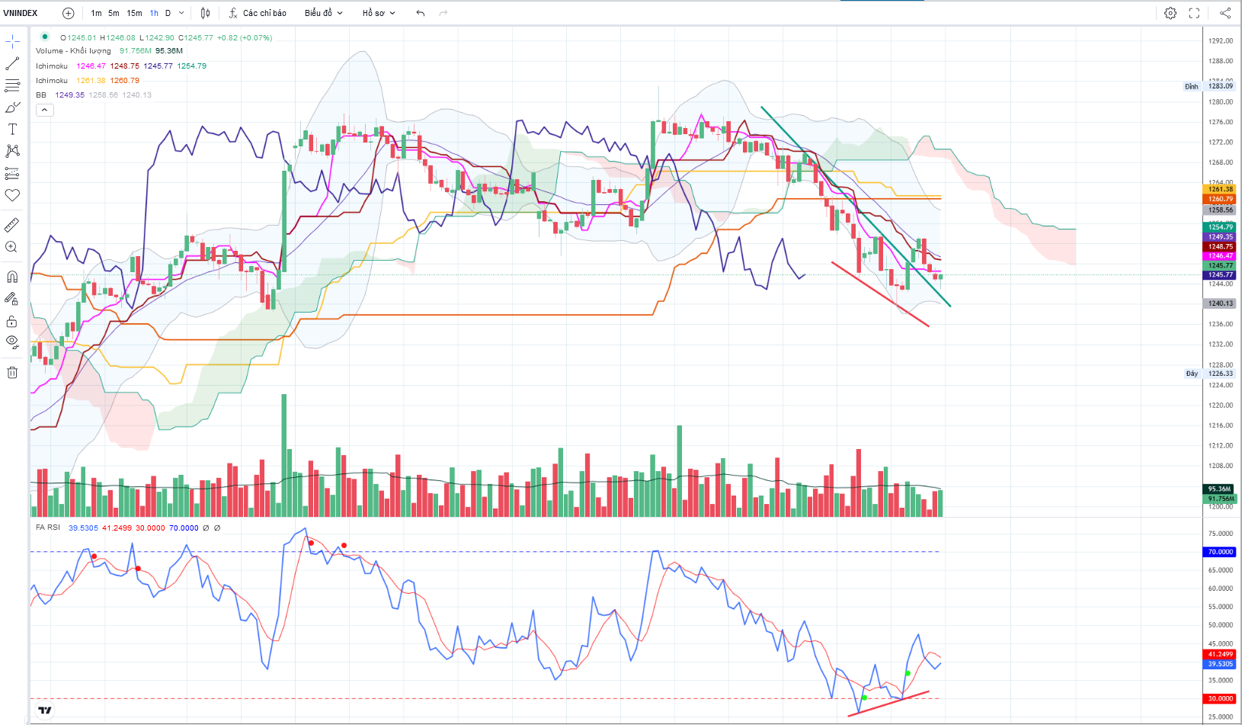This screenshot has width=1242, height=725.
Task: Click the 1292.00 price axis label
Action: [1220, 41]
